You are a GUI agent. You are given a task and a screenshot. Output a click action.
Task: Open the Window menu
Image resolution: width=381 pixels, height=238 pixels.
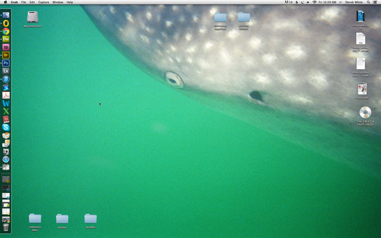point(58,2)
